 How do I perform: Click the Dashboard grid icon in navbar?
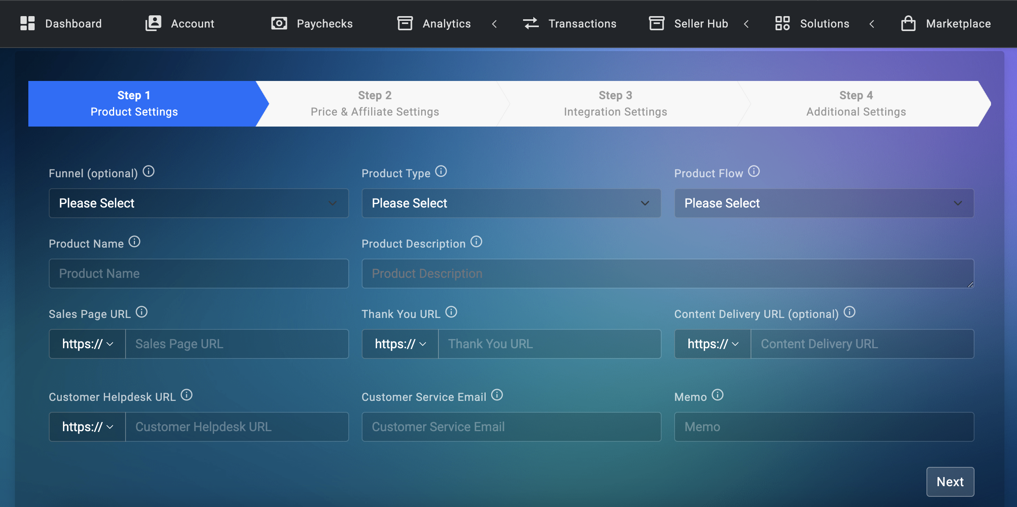28,24
